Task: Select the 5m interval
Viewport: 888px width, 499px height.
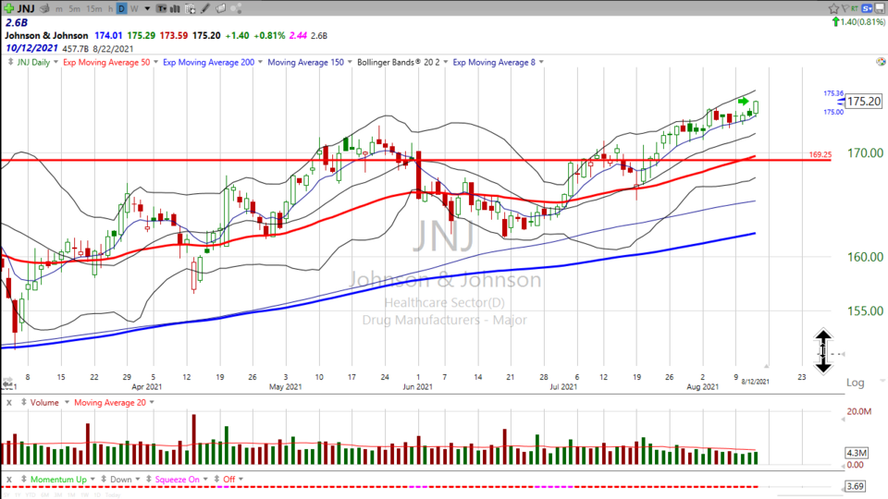Action: click(73, 8)
